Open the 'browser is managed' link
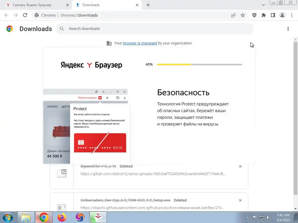298x223 pixels. pyautogui.click(x=140, y=43)
